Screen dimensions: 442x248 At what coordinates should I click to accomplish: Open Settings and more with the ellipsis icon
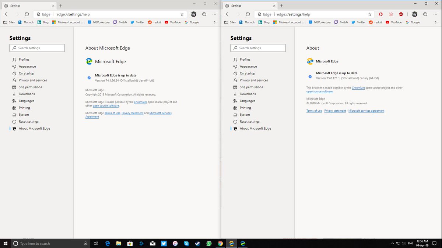[x=214, y=14]
